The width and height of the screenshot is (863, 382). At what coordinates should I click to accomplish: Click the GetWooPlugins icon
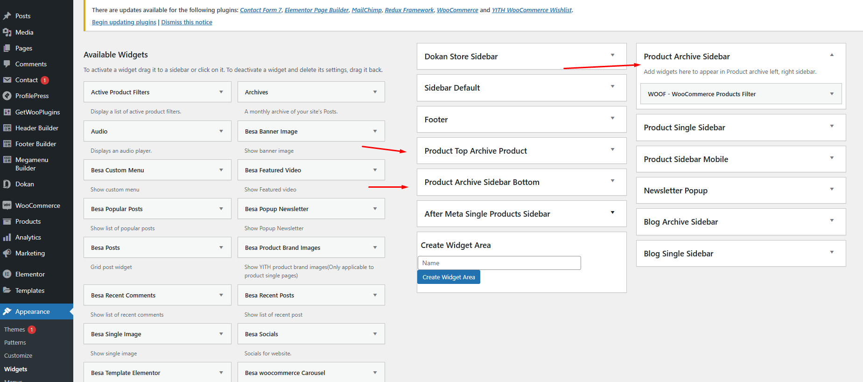[x=7, y=112]
